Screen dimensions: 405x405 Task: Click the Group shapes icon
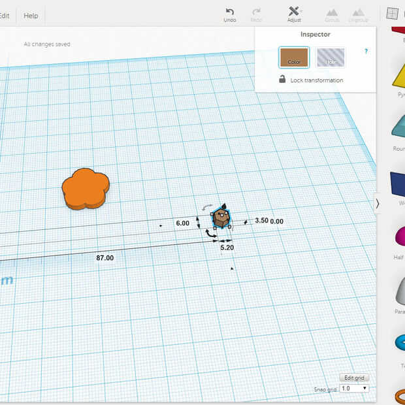tap(332, 12)
